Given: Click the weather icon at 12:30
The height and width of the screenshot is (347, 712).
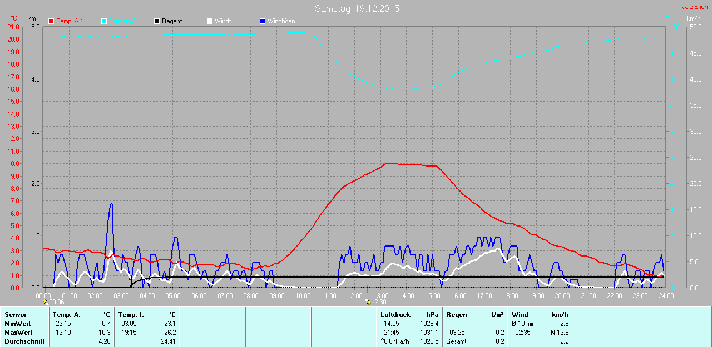Looking at the screenshot, I should pos(367,301).
